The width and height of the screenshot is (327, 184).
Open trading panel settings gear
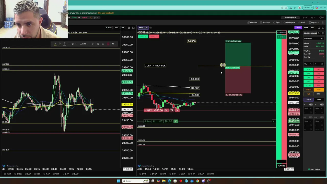(x=323, y=33)
